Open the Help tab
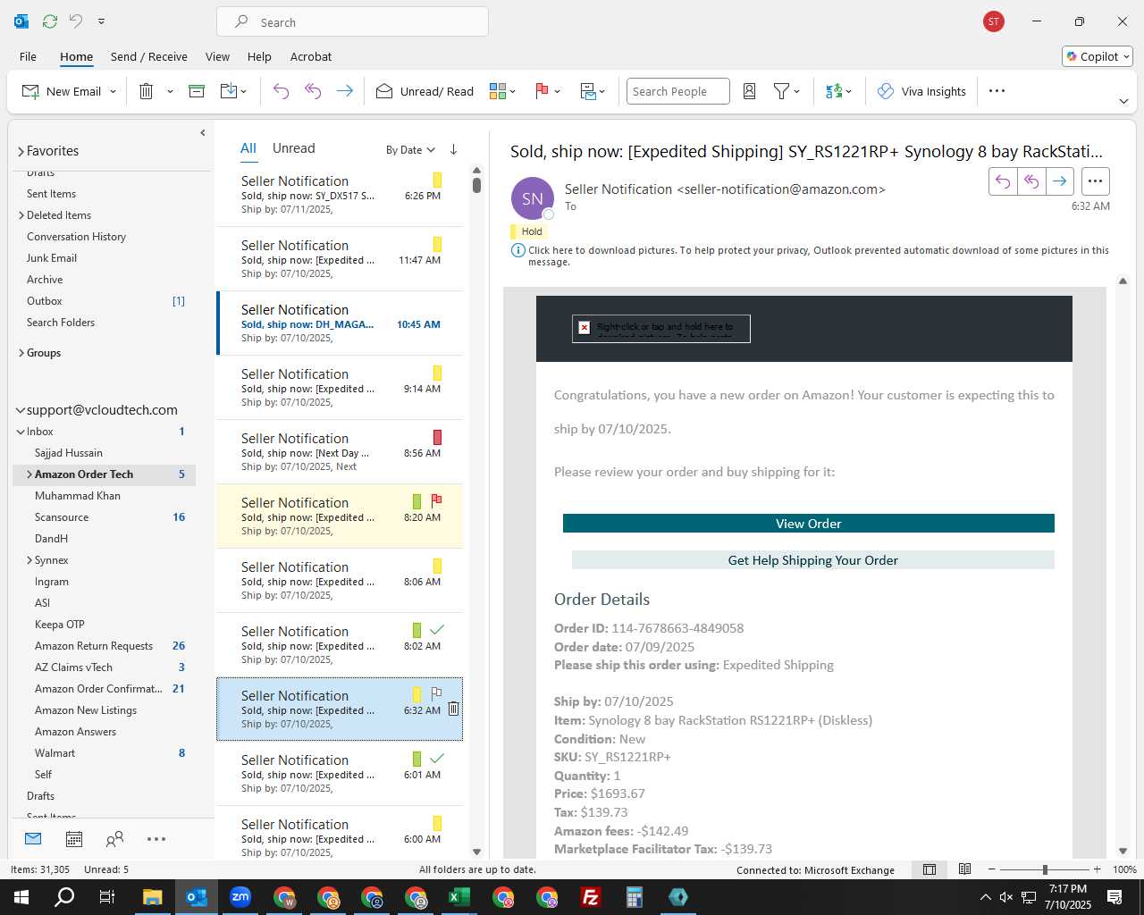The image size is (1144, 915). (259, 56)
